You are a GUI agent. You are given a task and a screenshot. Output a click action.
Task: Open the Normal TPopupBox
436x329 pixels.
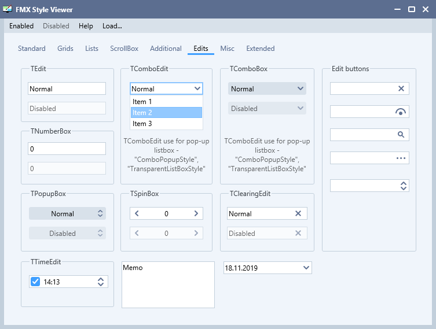(x=67, y=213)
